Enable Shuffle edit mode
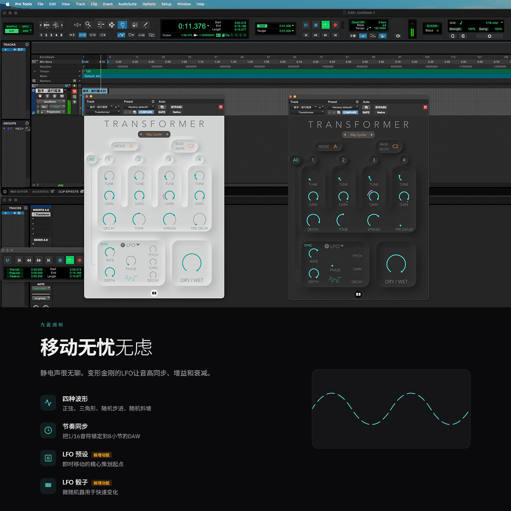This screenshot has width=511, height=511. point(12,27)
